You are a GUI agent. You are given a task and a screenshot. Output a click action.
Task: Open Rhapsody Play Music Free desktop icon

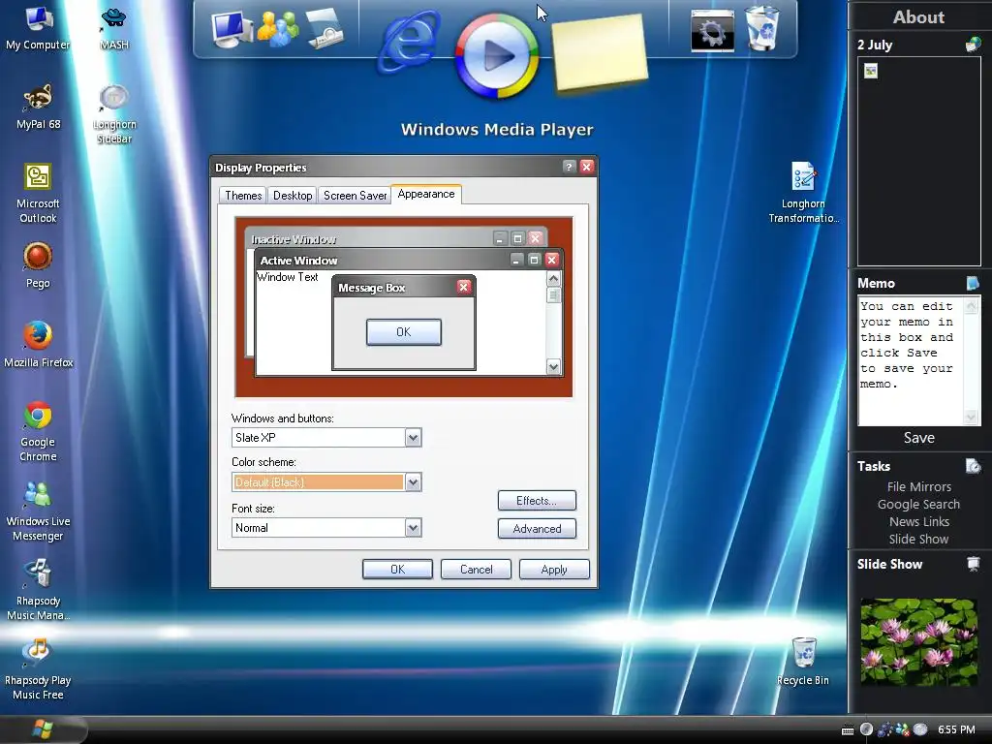pyautogui.click(x=38, y=669)
